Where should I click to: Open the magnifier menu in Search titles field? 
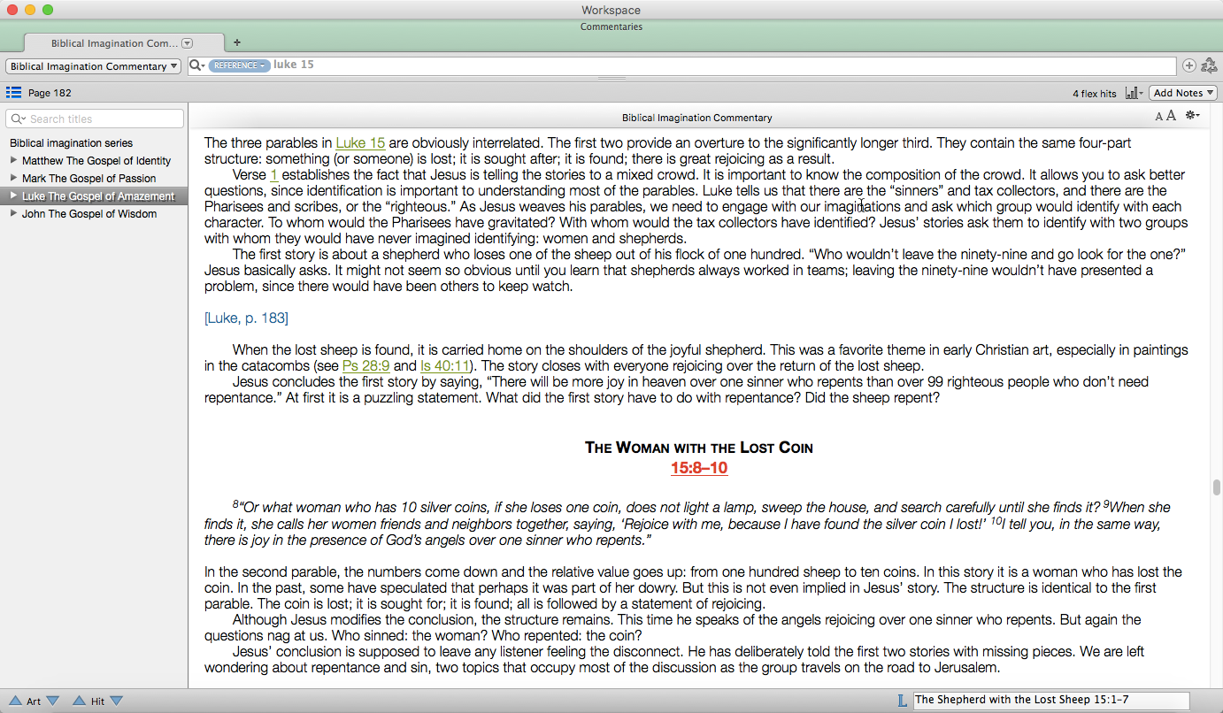pyautogui.click(x=19, y=119)
